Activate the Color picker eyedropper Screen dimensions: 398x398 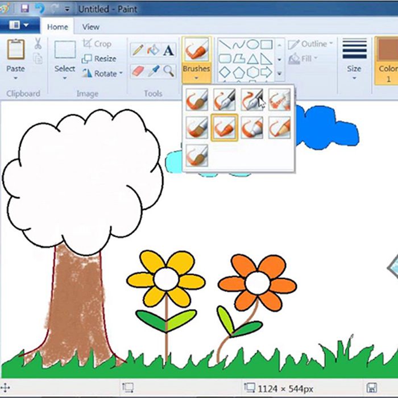pyautogui.click(x=154, y=71)
